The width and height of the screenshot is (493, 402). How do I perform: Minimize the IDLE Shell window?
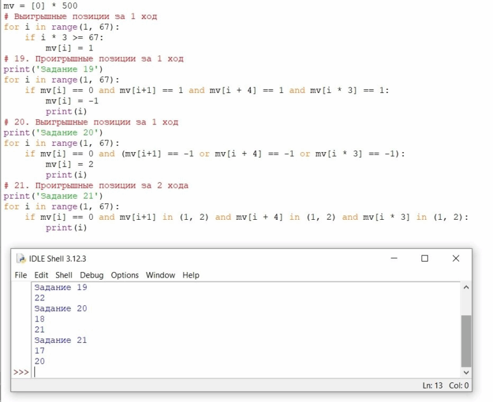[394, 259]
